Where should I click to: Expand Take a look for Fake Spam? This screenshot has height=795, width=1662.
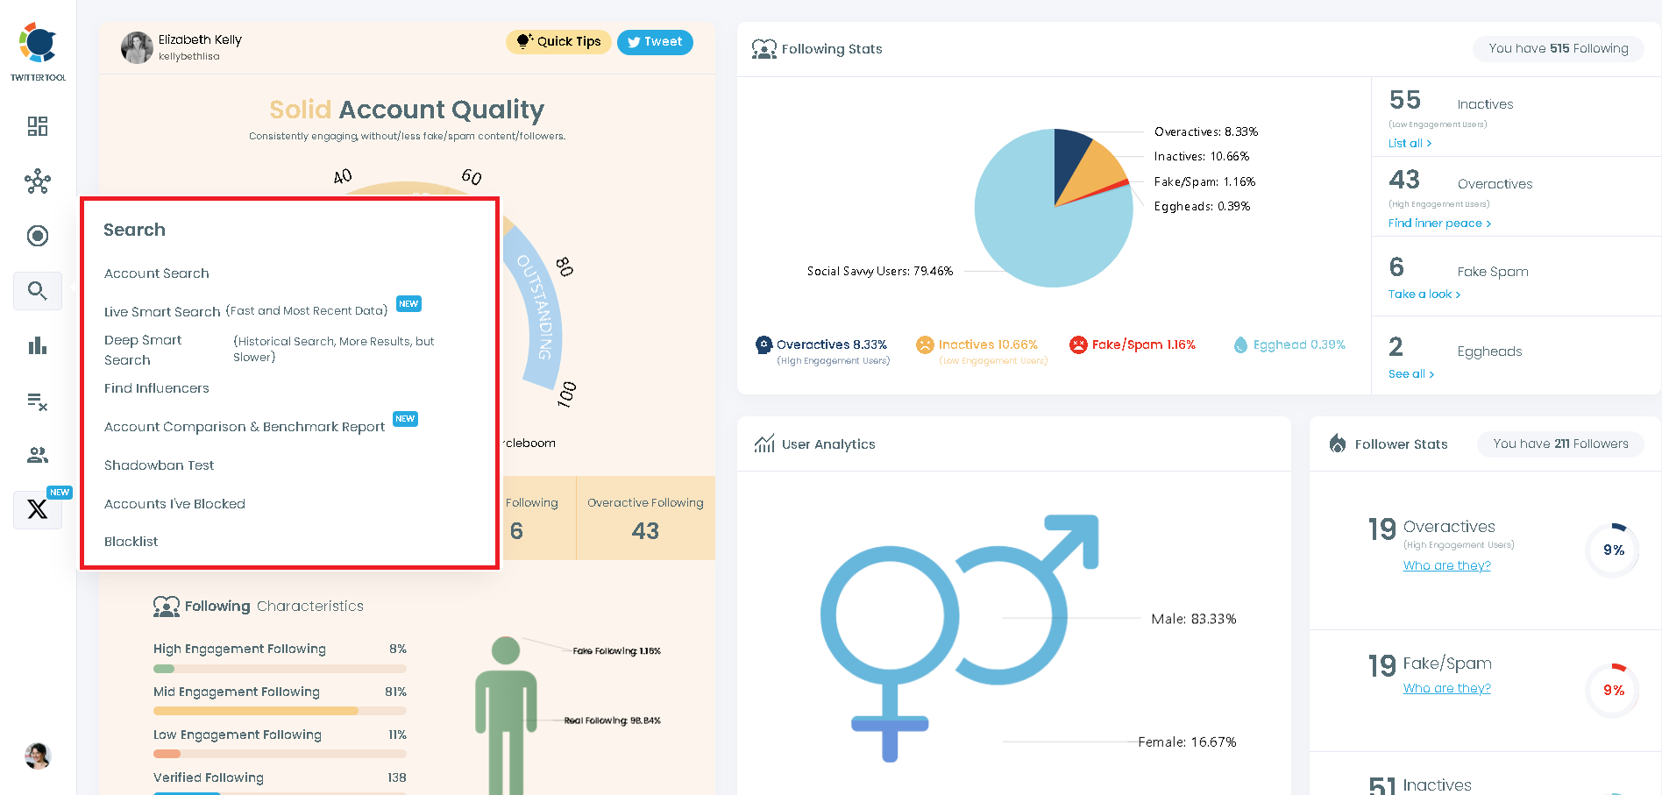click(1423, 294)
